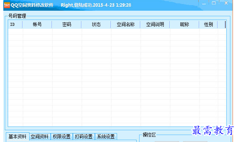The width and height of the screenshot is (237, 142).
Task: Sort by the 帐号 column header
Action: pyautogui.click(x=37, y=24)
